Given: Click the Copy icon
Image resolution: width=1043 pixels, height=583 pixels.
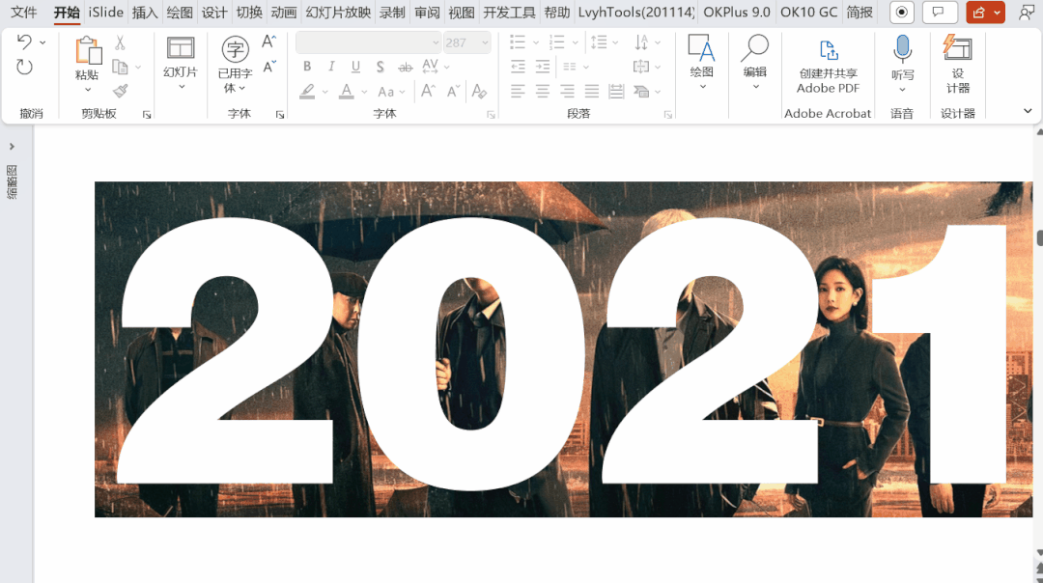Looking at the screenshot, I should click(x=120, y=67).
